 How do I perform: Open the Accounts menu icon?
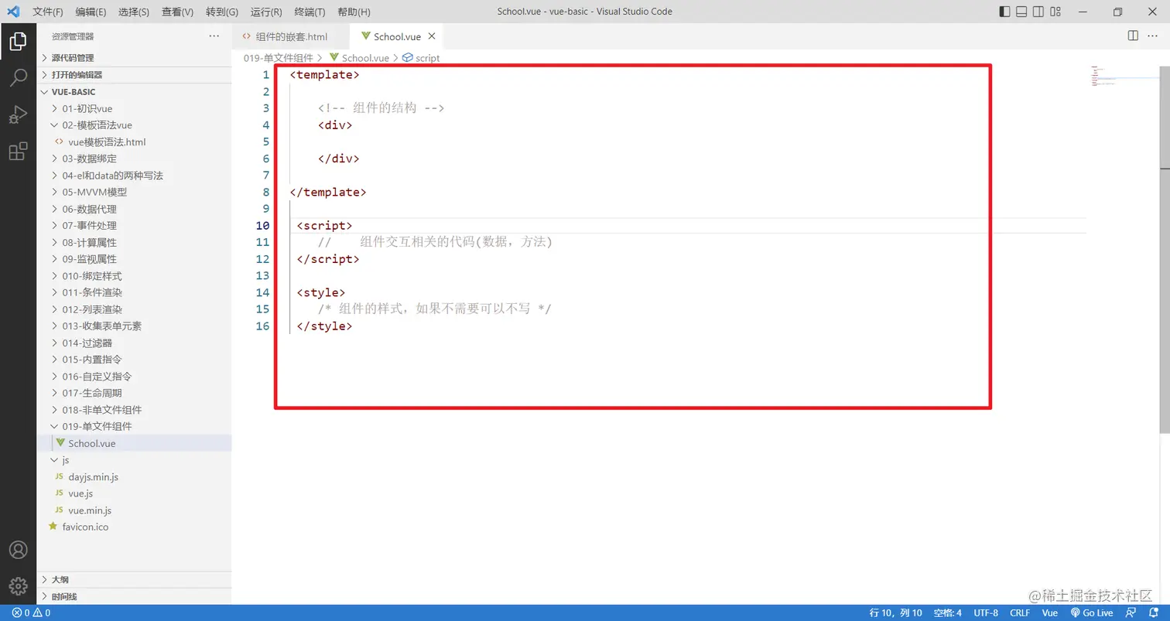pos(18,550)
